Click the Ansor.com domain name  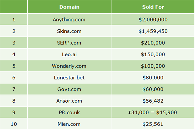click(x=69, y=101)
